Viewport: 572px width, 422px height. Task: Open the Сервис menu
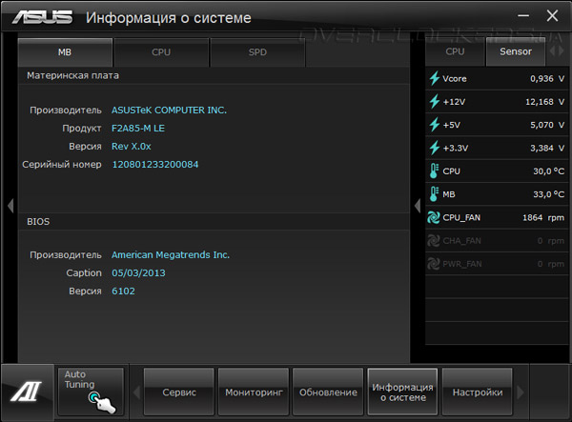pyautogui.click(x=179, y=392)
